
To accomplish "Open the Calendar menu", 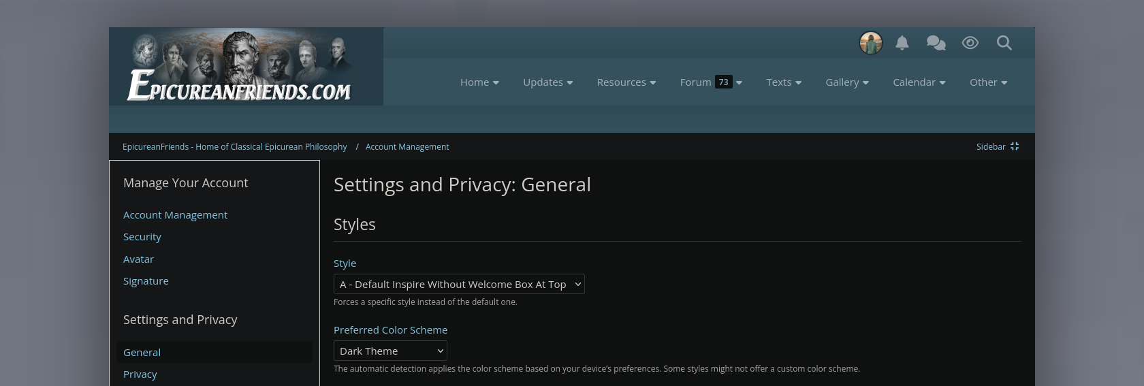I will [x=919, y=82].
